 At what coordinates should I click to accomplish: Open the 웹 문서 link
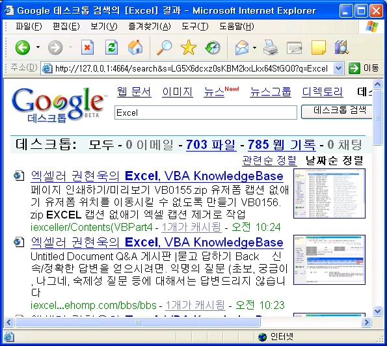point(134,92)
